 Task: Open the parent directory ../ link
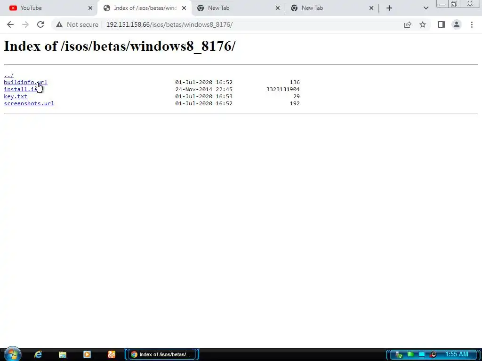pos(8,75)
